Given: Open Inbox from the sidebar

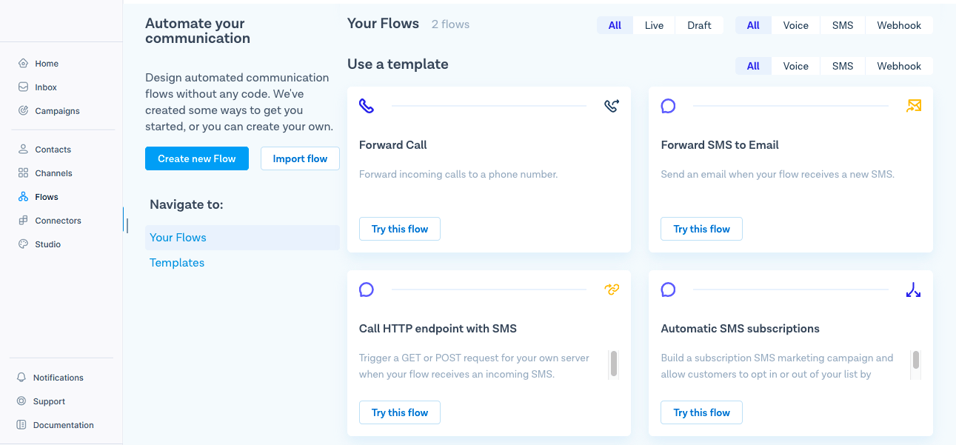Looking at the screenshot, I should [x=46, y=87].
